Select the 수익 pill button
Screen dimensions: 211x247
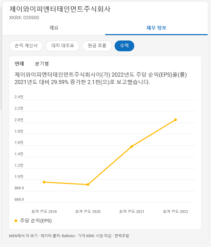tap(124, 46)
